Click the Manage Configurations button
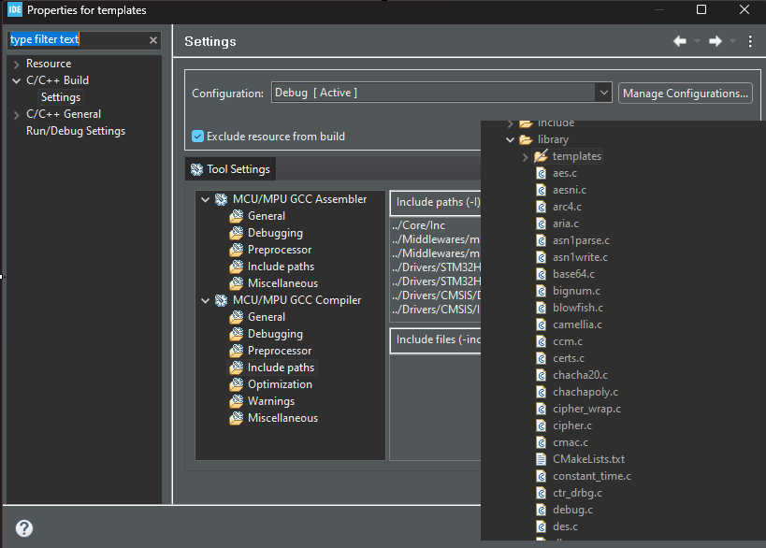The height and width of the screenshot is (548, 766). [x=686, y=93]
